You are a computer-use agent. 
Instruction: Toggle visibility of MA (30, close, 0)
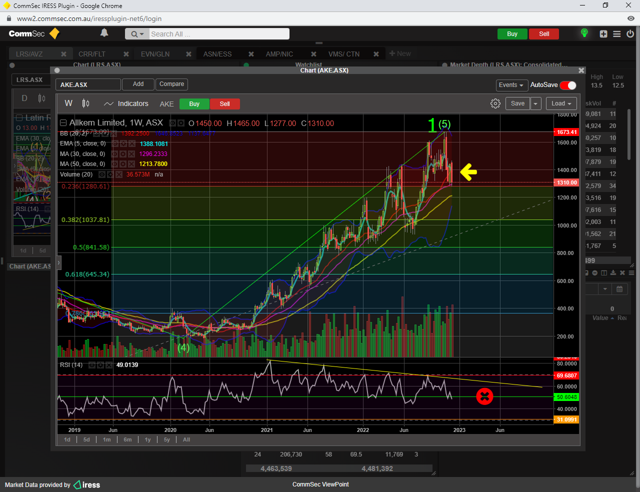tap(114, 154)
